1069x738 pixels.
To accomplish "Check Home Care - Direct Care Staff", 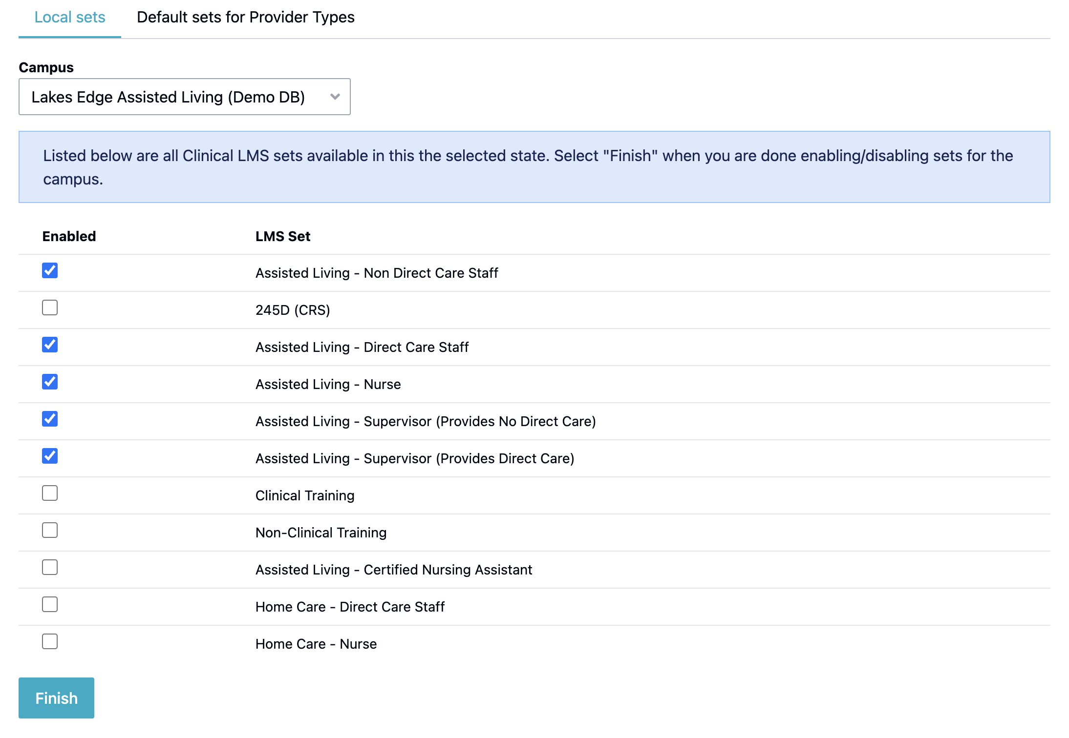I will point(50,604).
